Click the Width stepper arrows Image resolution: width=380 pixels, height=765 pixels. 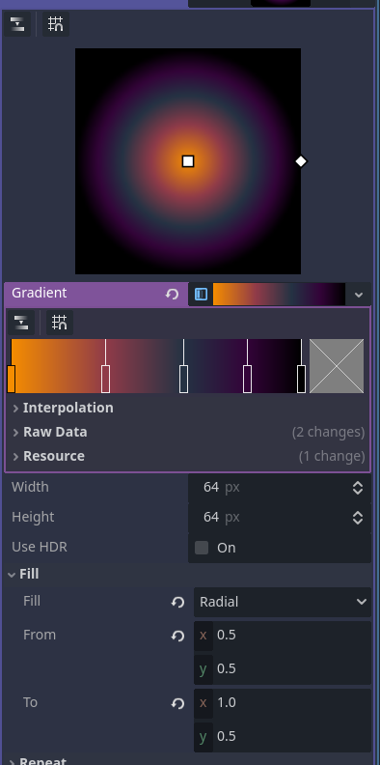358,488
